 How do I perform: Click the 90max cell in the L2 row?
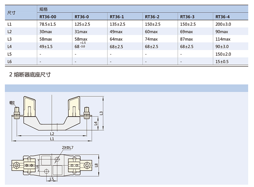click(222, 31)
